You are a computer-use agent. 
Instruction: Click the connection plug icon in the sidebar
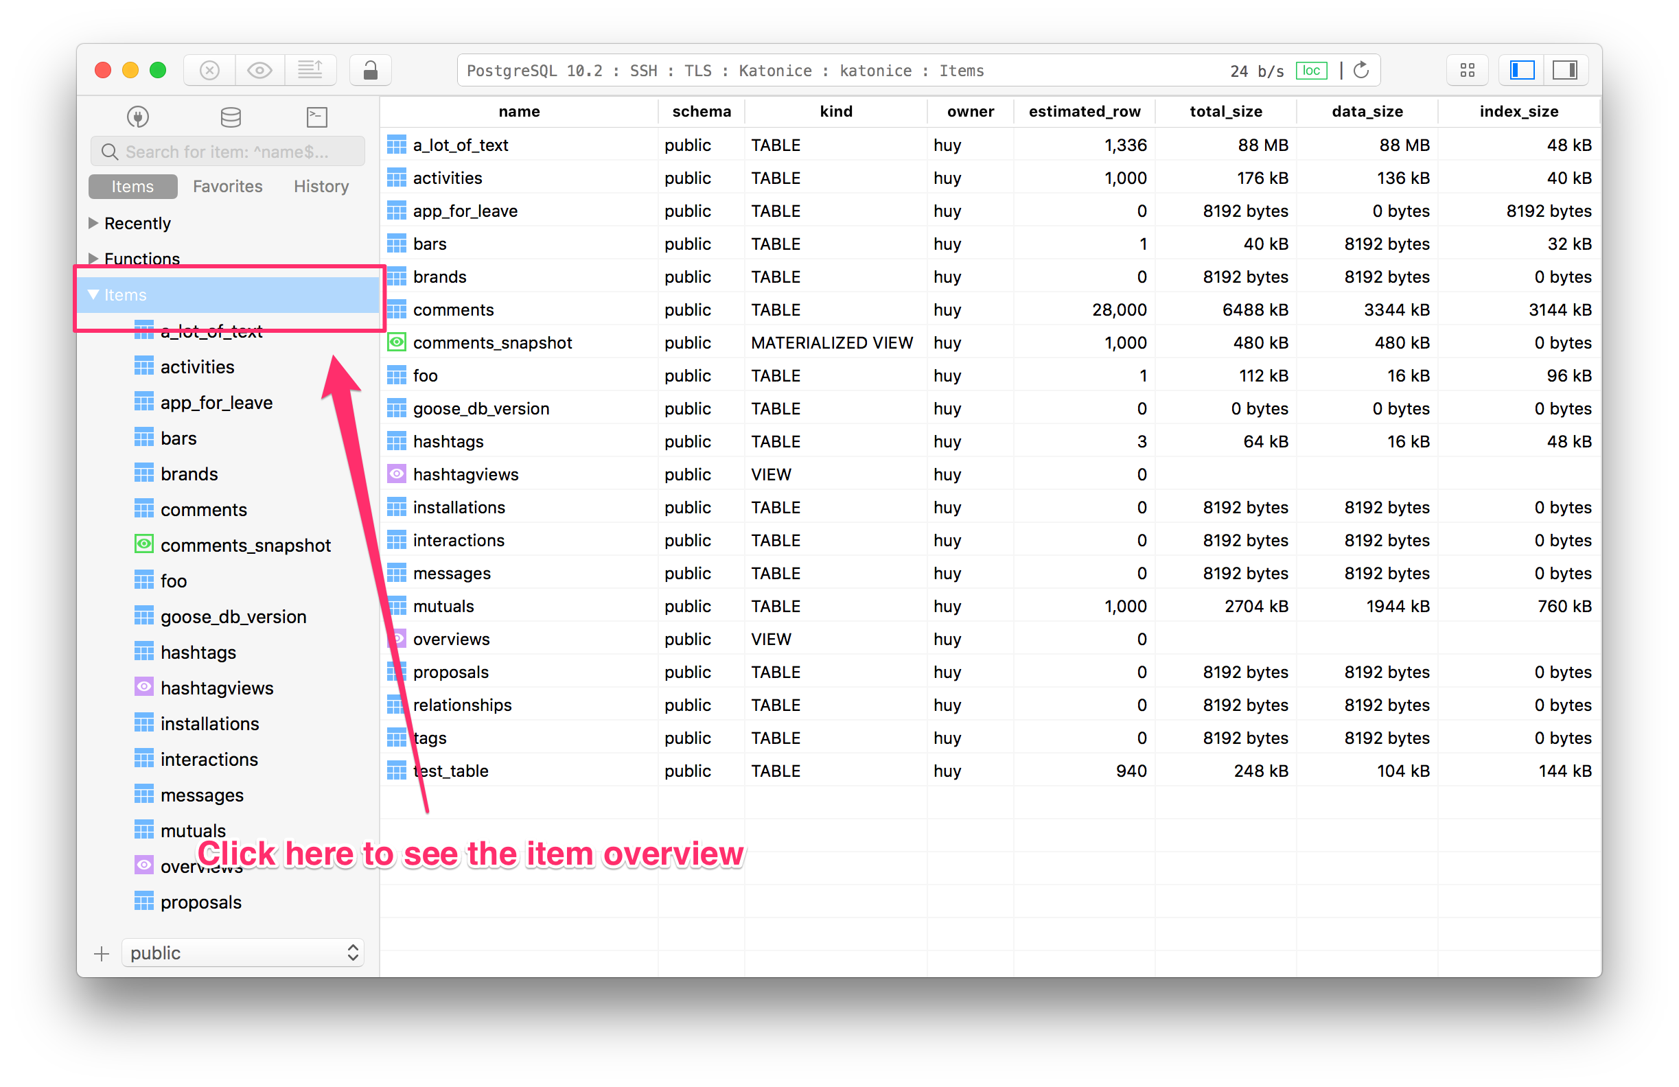coord(138,117)
